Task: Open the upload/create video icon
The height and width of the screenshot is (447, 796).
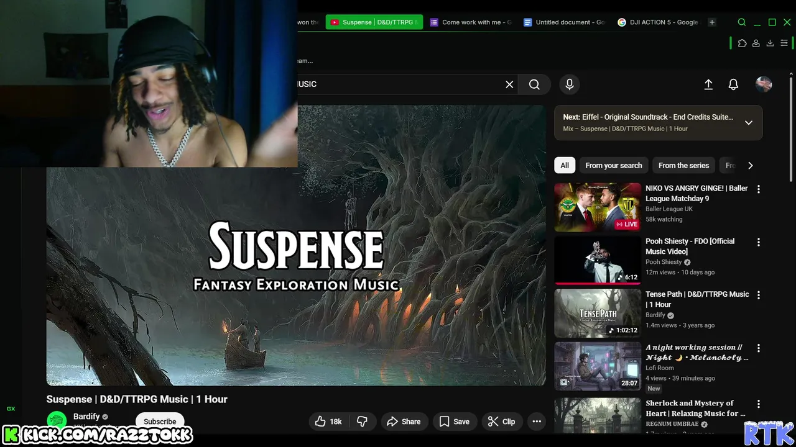Action: point(708,84)
